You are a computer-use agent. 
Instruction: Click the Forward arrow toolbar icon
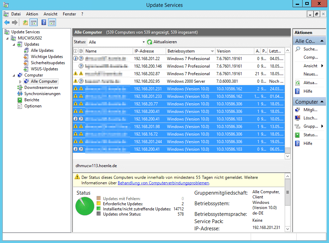click(x=15, y=22)
